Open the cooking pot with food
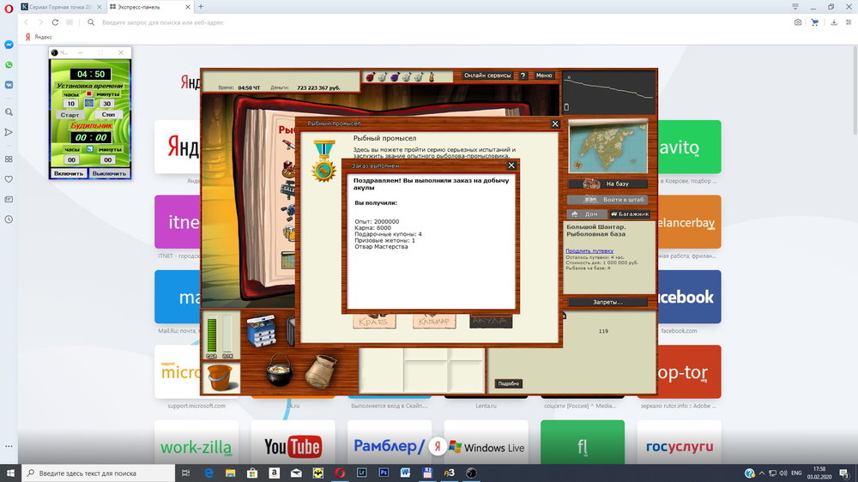 point(279,370)
